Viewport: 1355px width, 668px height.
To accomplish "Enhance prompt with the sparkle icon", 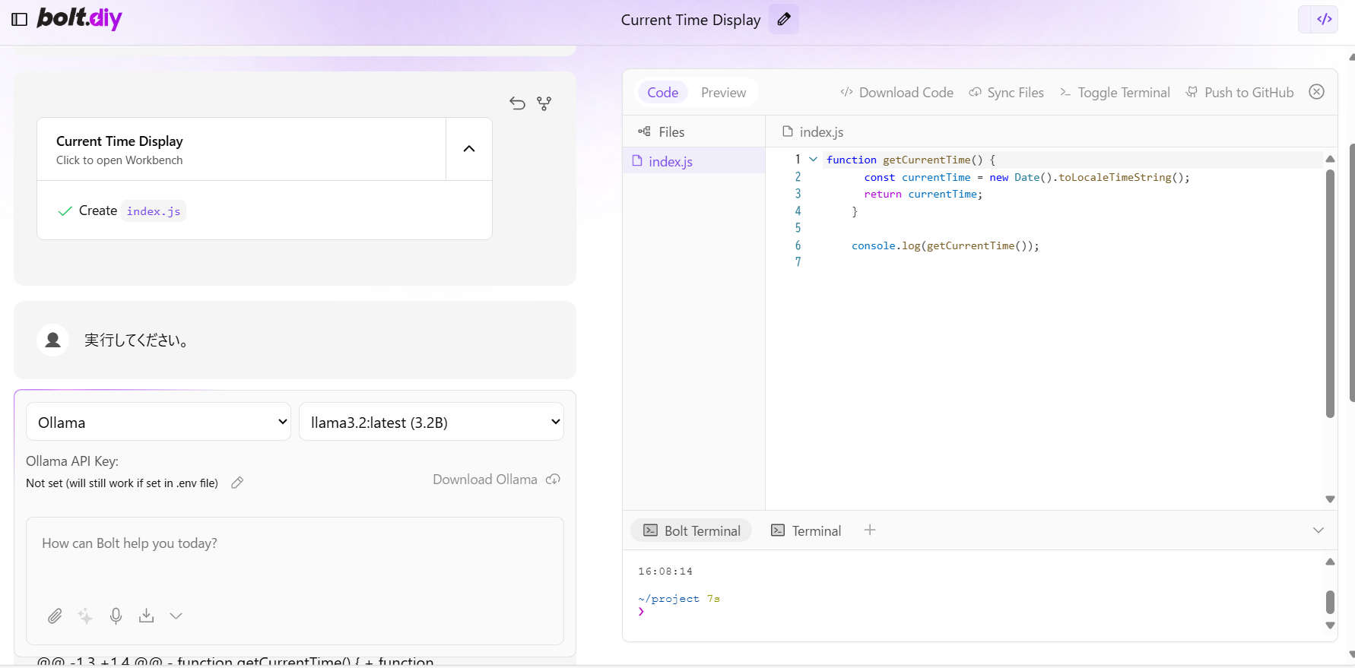I will point(85,616).
